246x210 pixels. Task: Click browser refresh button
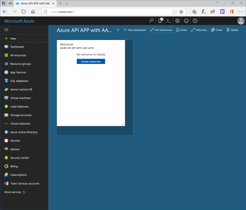tap(24, 12)
